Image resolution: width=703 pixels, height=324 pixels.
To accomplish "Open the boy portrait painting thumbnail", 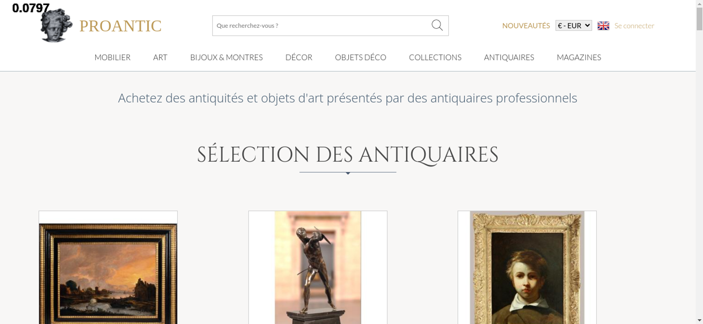I will point(527,267).
